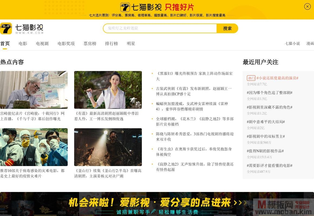Open the 《有翡》赵丽颖 still thumbnail
The height and width of the screenshot is (216, 314).
pyautogui.click(x=108, y=90)
